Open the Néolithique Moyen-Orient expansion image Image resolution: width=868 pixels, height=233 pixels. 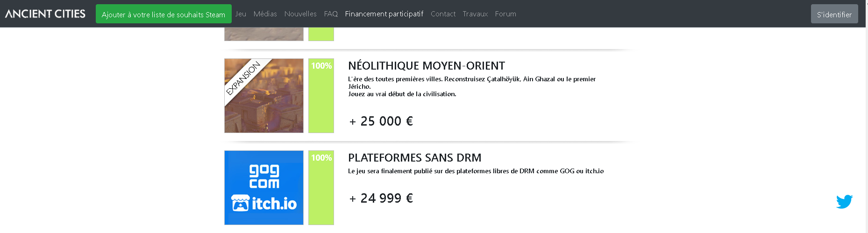pos(264,96)
